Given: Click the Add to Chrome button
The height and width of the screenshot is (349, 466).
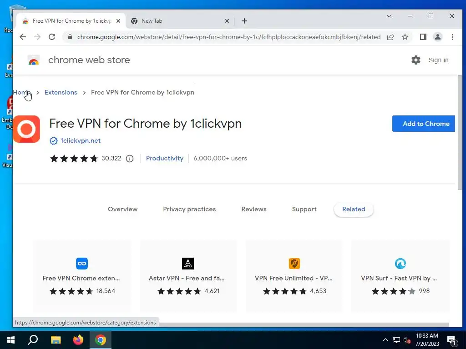Looking at the screenshot, I should coord(424,124).
